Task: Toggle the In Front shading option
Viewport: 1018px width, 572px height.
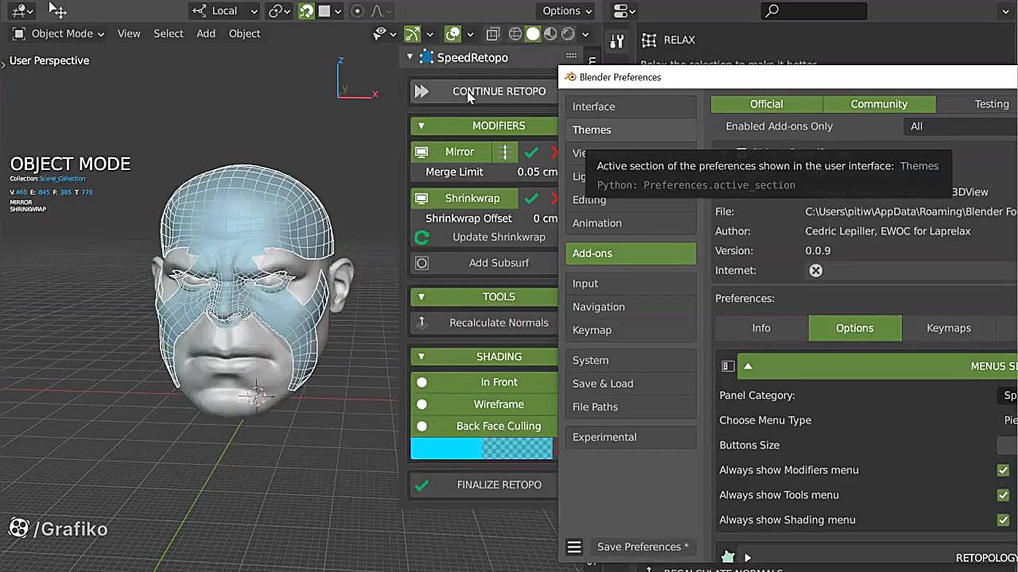Action: coord(485,382)
